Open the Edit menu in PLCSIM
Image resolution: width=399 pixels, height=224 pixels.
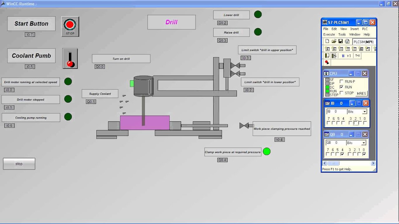[334, 29]
